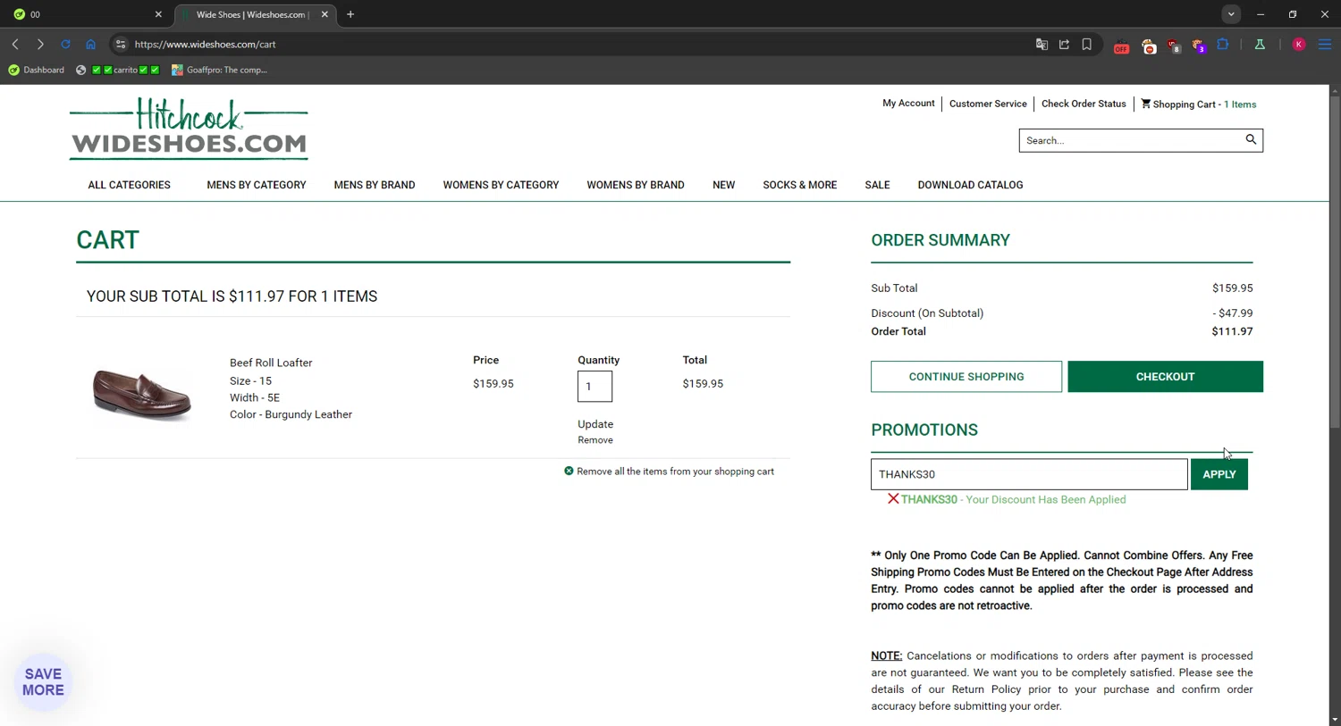Remove THANKS30 promo with the red X
Screen dimensions: 1341x726
(x=893, y=499)
